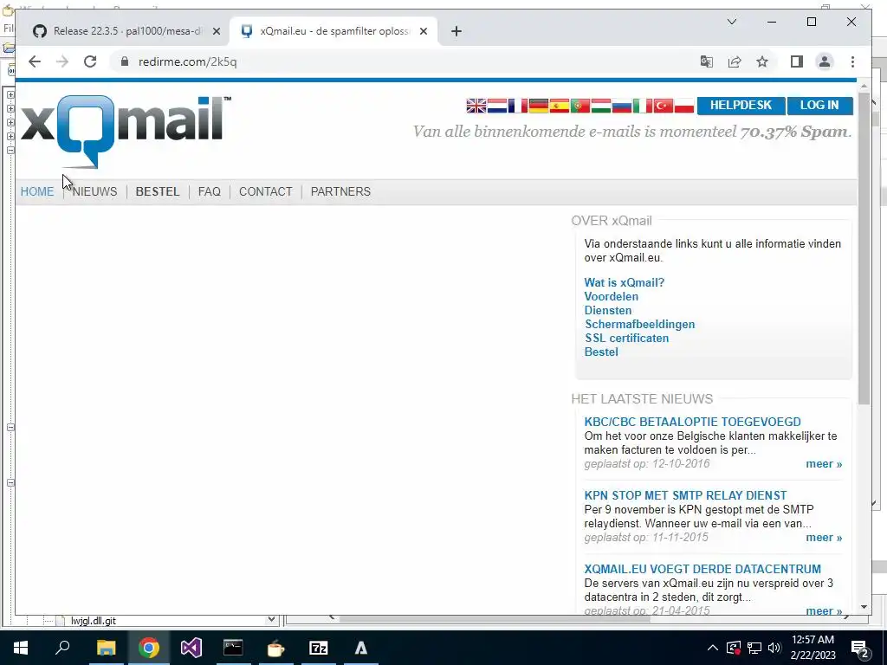Open Visual Studio from taskbar
Viewport: 887px width, 665px height.
[x=191, y=648]
